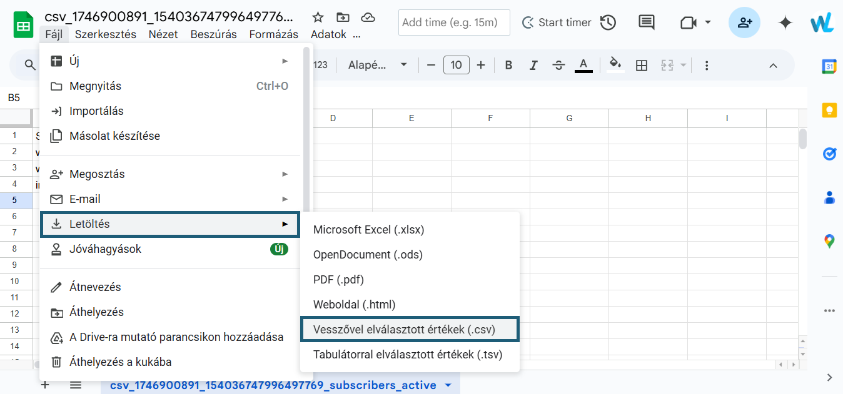Viewport: 843px width, 394px height.
Task: Select the Borders toolbar icon
Action: 641,65
